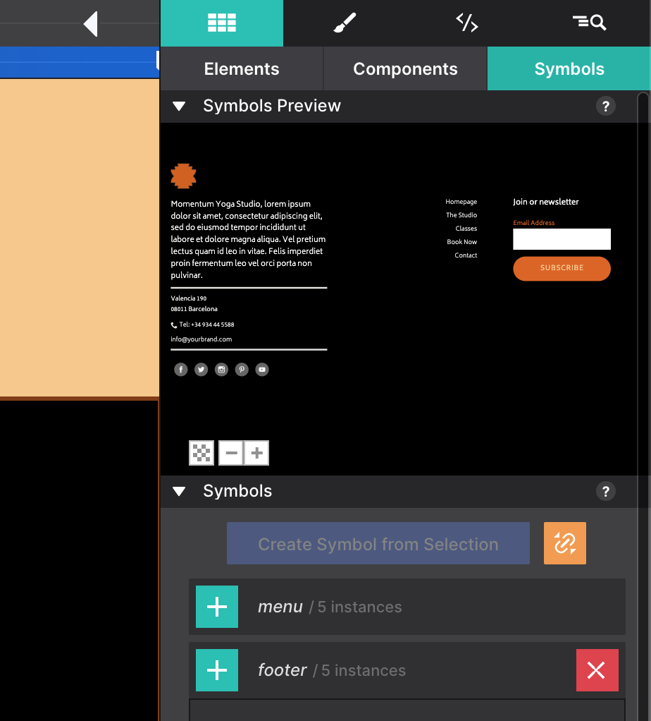
Task: Click the Tel: +34 934 44 5588 text
Action: click(206, 325)
